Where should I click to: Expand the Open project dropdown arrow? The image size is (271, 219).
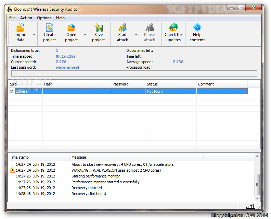pyautogui.click(x=85, y=35)
